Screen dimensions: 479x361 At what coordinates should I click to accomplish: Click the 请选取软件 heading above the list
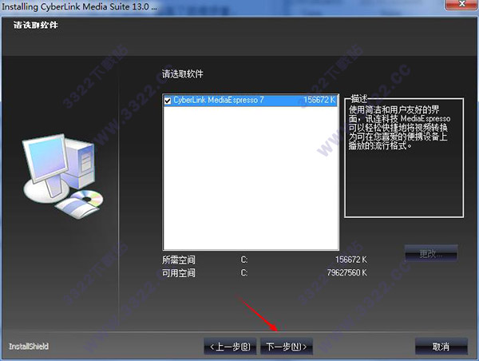[182, 74]
